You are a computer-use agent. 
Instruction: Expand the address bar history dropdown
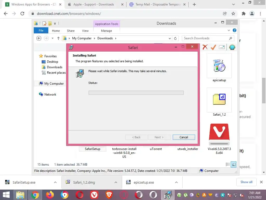pos(170,39)
